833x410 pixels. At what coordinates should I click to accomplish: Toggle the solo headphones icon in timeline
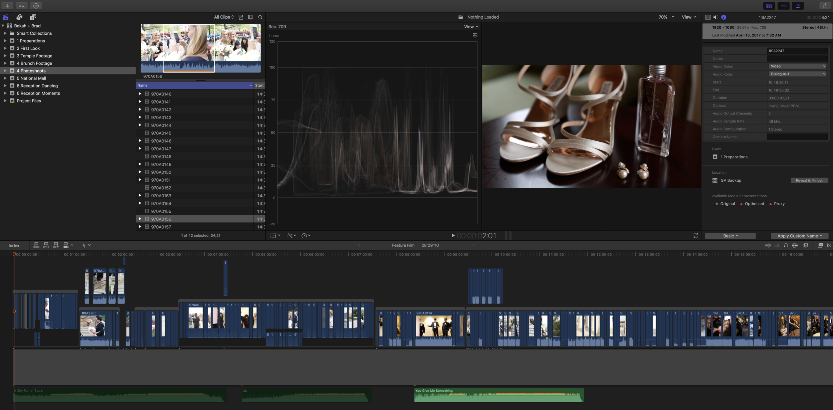point(786,245)
